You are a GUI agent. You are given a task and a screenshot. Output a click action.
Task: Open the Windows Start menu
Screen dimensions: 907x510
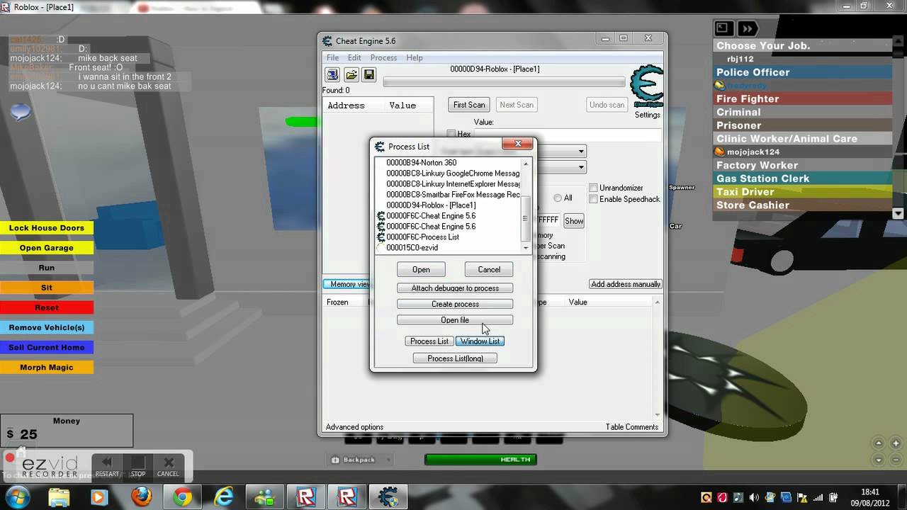pyautogui.click(x=18, y=497)
